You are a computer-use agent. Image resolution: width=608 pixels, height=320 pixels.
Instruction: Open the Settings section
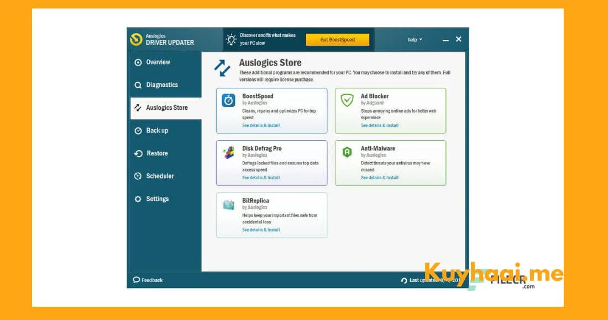(x=166, y=199)
